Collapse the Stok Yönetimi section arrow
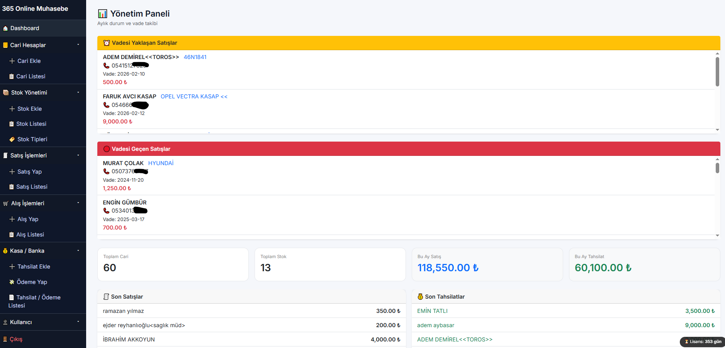725x348 pixels. [78, 92]
